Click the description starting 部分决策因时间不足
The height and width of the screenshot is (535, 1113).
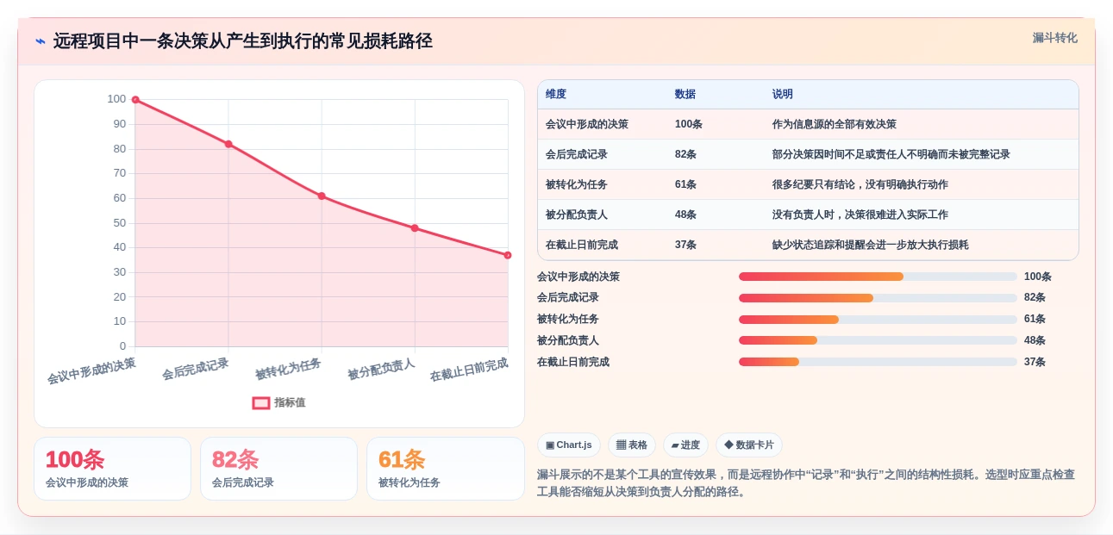(x=891, y=154)
